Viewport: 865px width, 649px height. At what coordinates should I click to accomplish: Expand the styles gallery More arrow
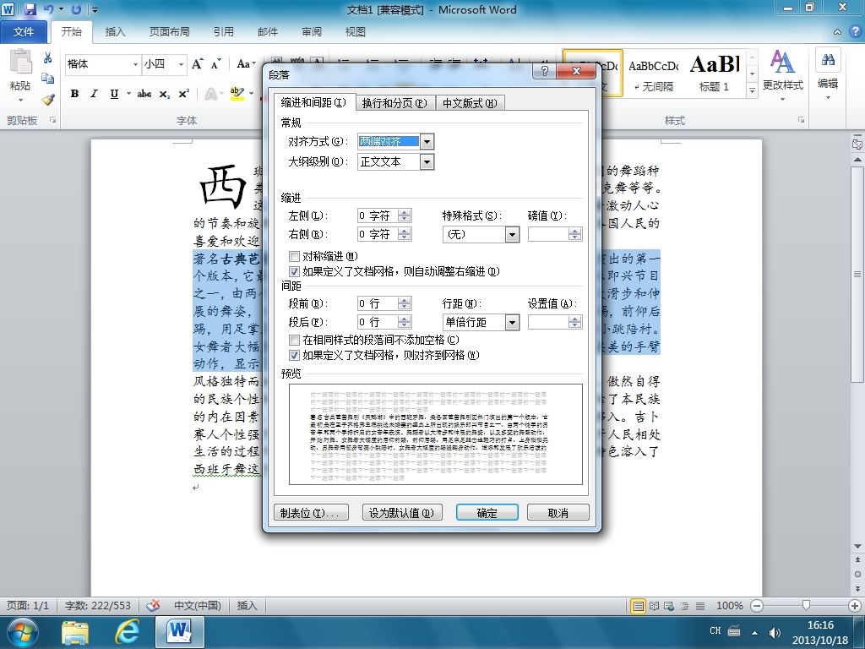752,90
